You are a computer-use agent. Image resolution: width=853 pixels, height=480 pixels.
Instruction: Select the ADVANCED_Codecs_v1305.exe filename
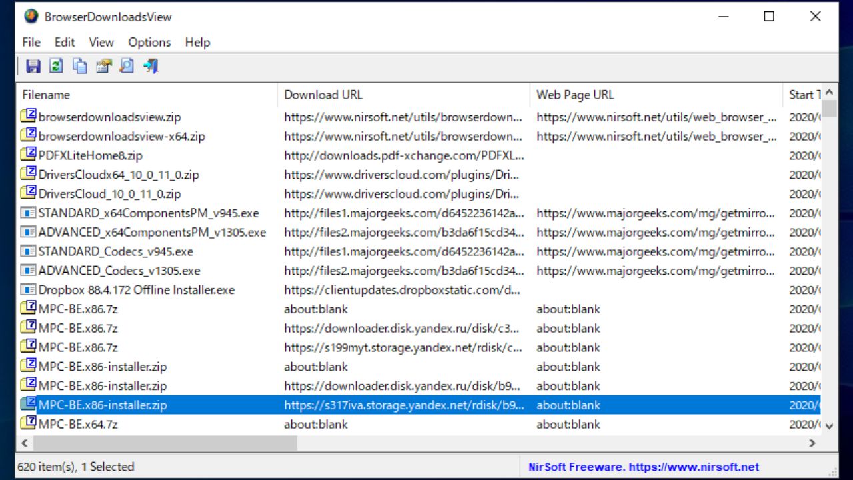click(x=119, y=271)
